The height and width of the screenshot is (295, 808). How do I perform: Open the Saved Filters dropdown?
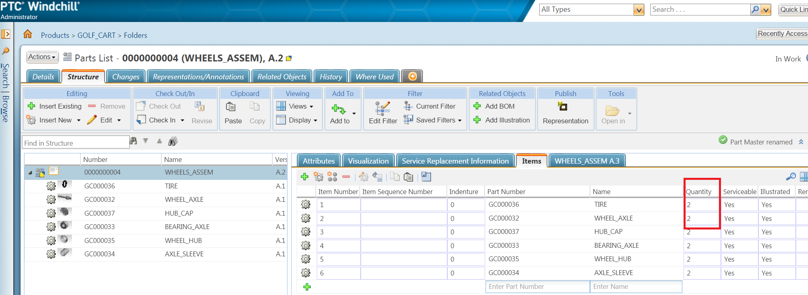click(433, 120)
